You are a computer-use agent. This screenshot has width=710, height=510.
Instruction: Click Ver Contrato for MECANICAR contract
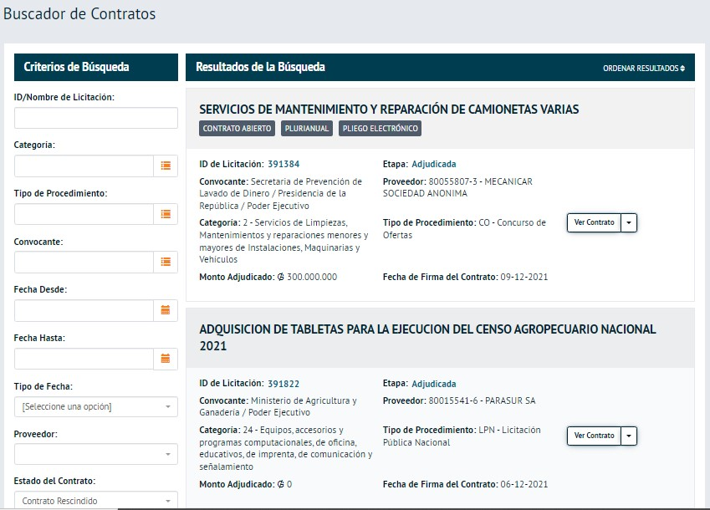(594, 223)
